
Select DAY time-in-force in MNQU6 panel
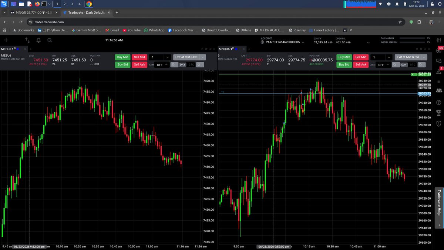click(404, 64)
